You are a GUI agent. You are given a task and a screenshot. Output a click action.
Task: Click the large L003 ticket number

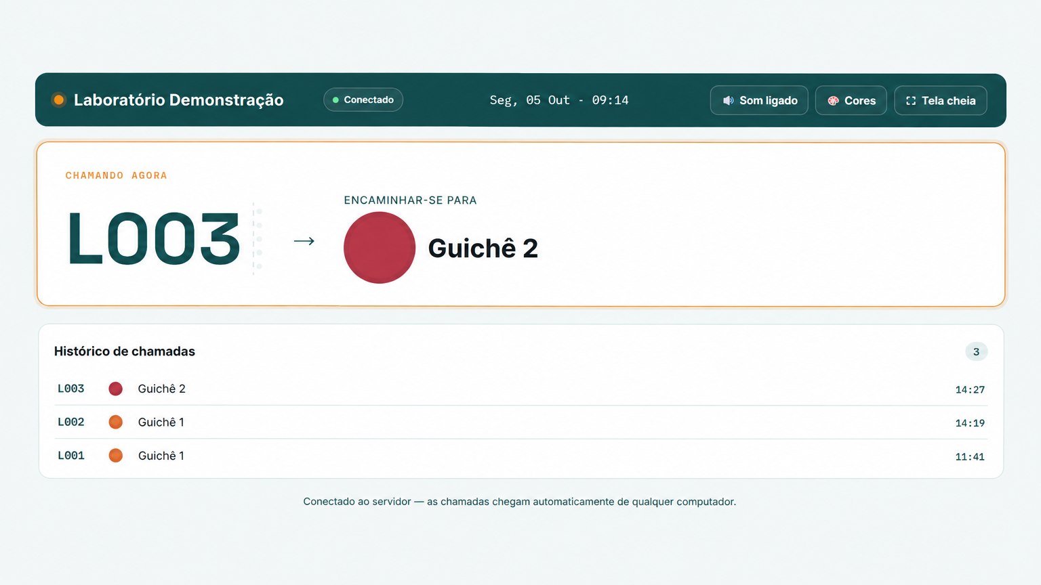tap(155, 239)
